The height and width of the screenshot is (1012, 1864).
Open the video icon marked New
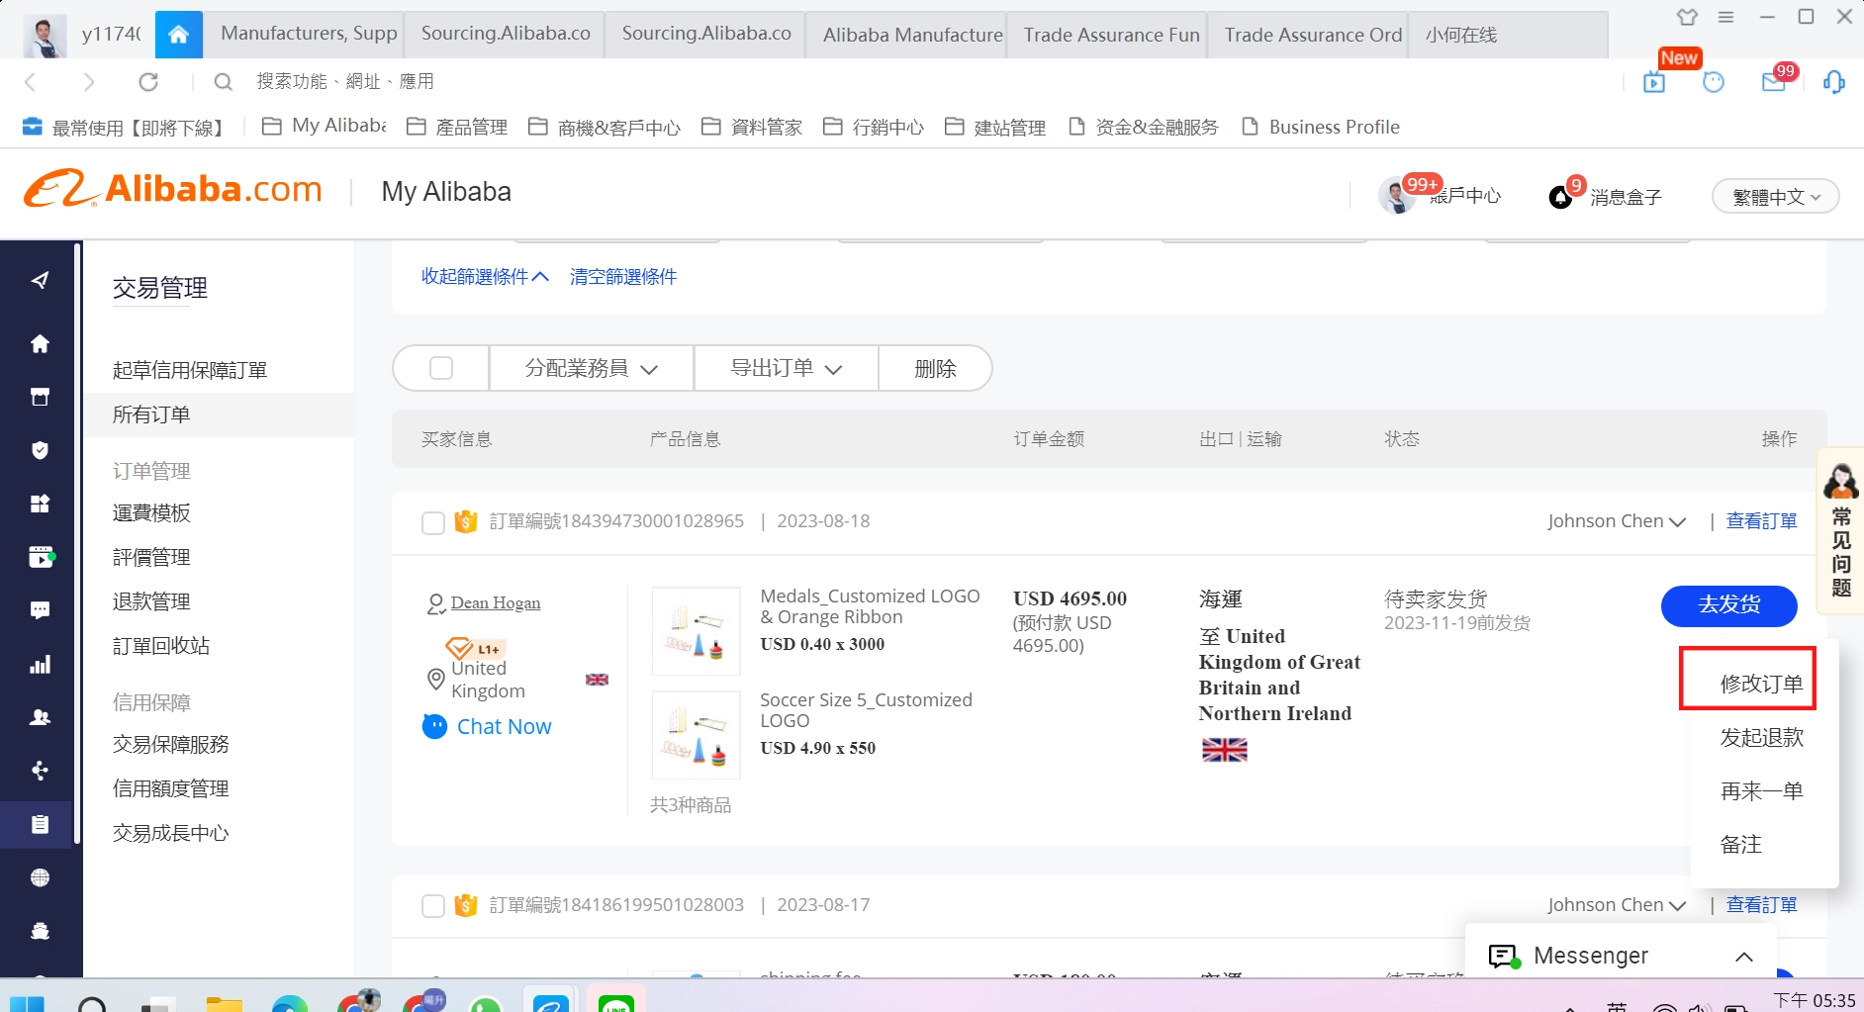tap(1654, 82)
